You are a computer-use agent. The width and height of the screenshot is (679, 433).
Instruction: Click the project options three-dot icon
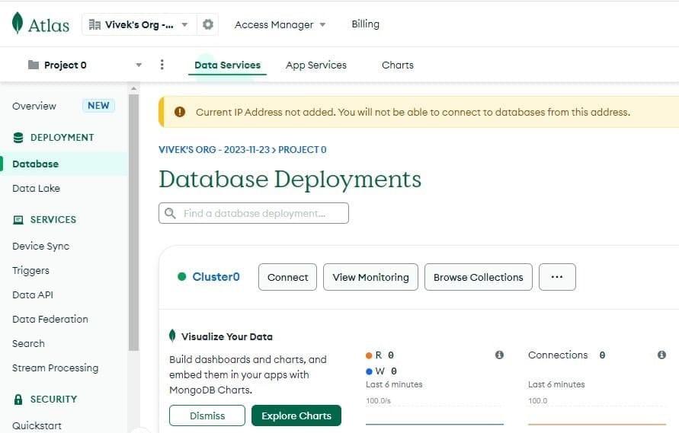click(162, 65)
